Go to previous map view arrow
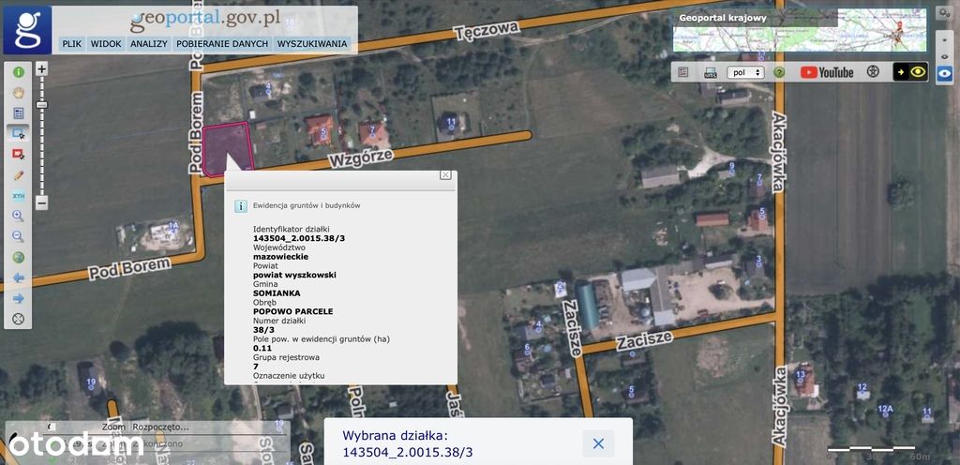960x465 pixels. pos(19,277)
